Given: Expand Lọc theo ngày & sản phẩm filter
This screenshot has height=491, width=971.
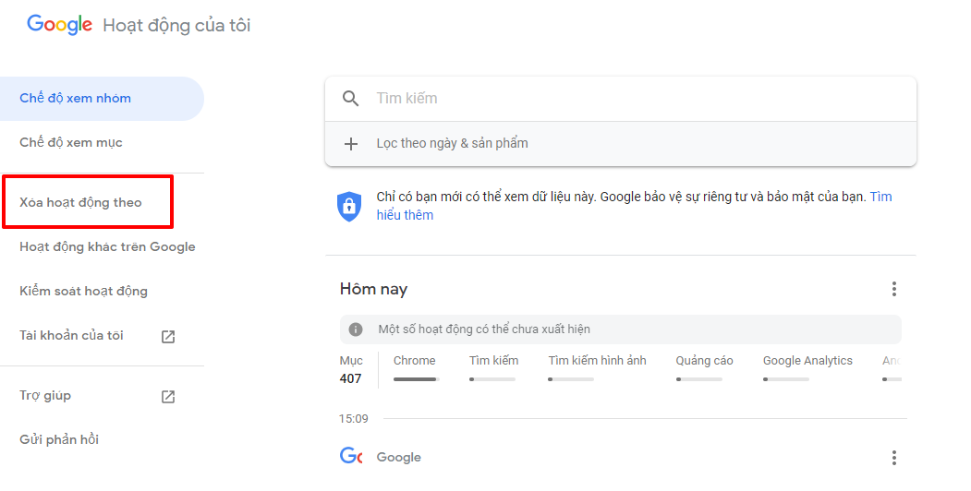Looking at the screenshot, I should (452, 144).
